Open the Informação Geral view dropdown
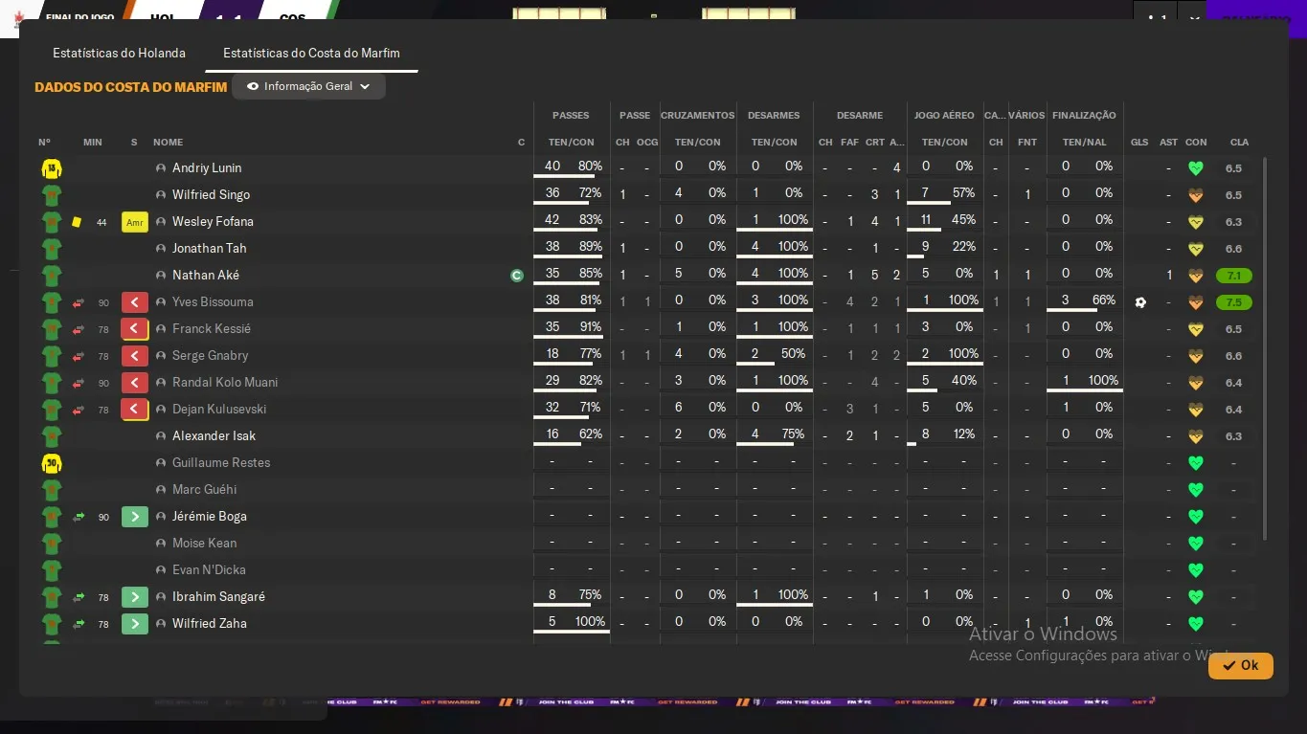The width and height of the screenshot is (1307, 734). 308,86
